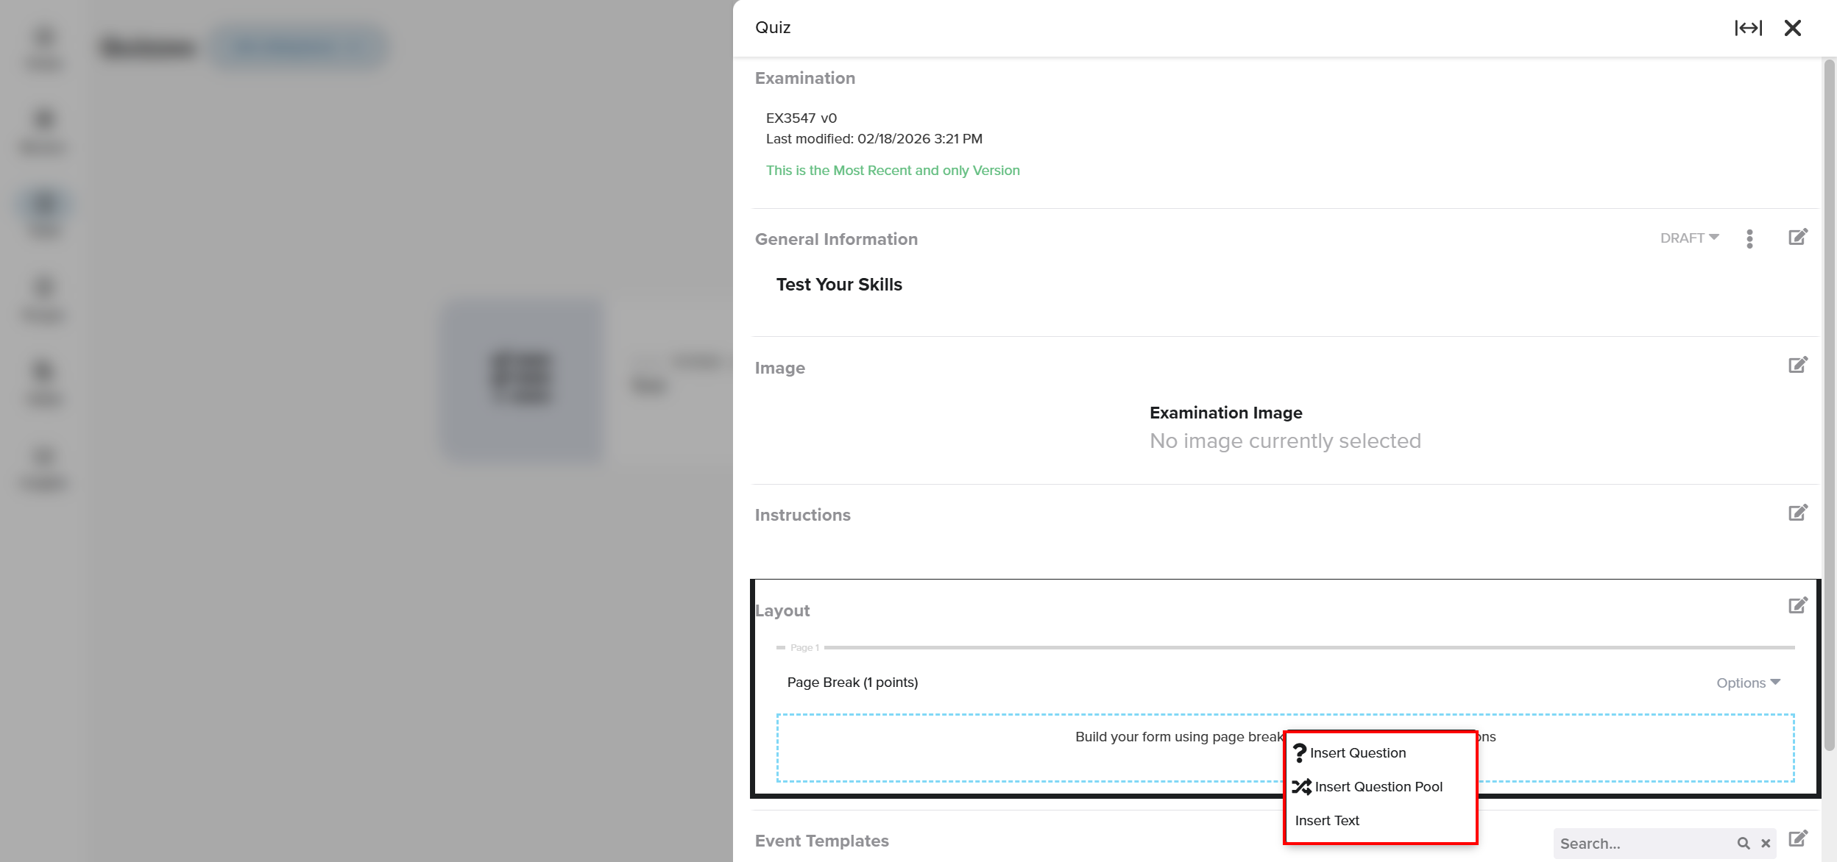Edit the Layout section
Screen dimensions: 1837x862
point(1797,605)
